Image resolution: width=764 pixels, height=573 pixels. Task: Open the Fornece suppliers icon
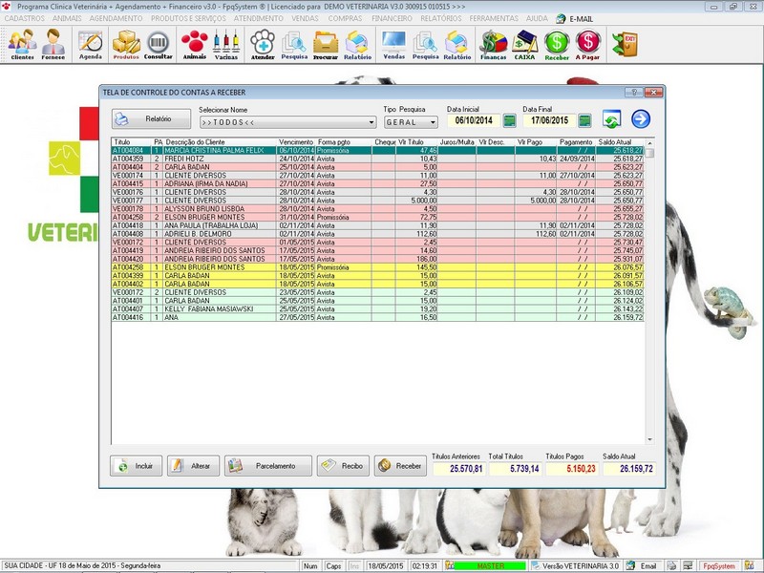click(x=53, y=44)
